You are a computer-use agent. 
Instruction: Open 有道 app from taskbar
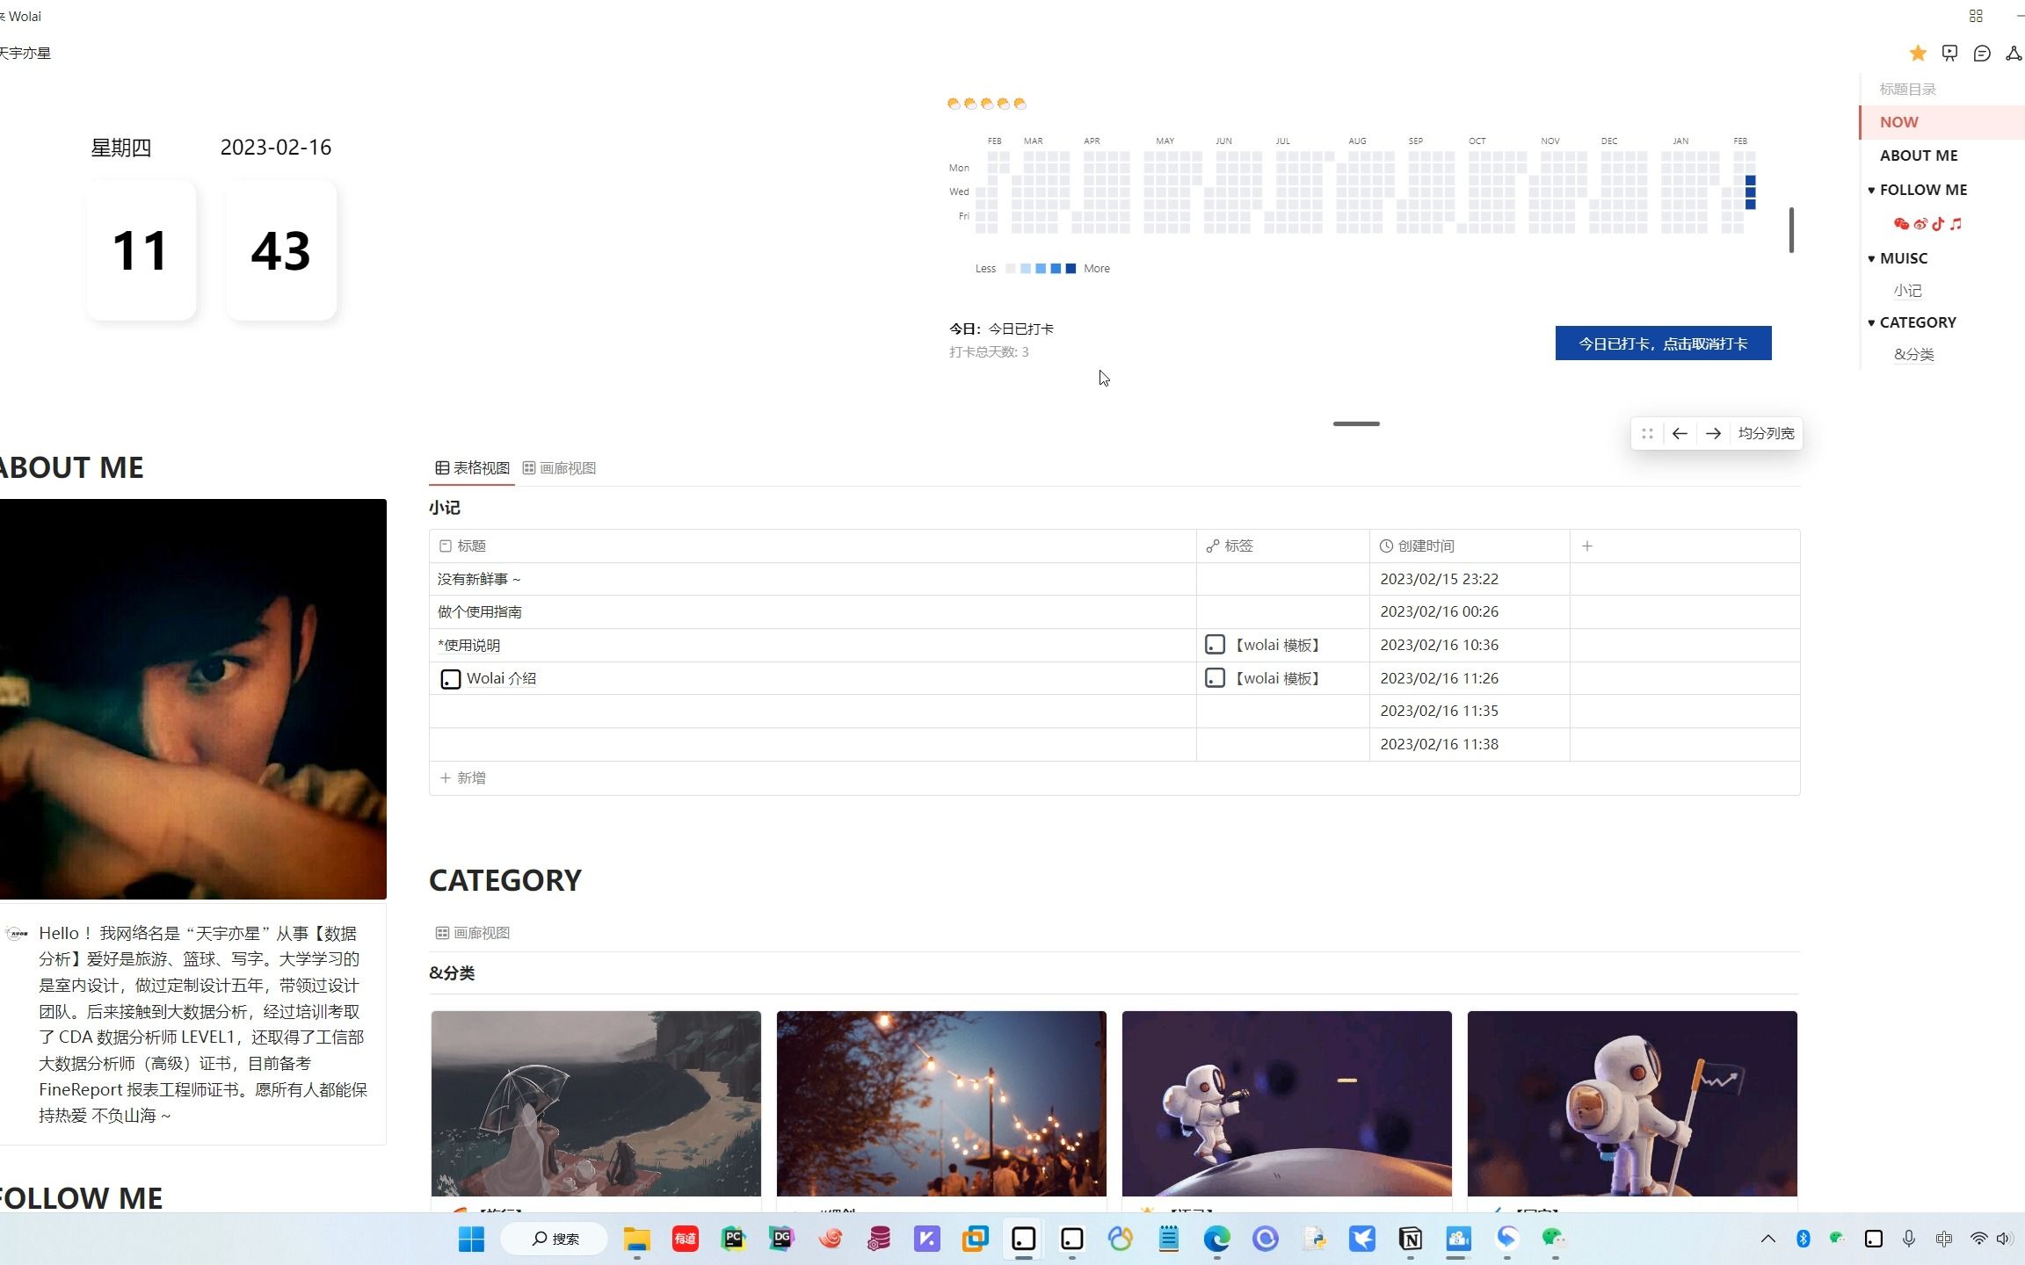point(686,1239)
